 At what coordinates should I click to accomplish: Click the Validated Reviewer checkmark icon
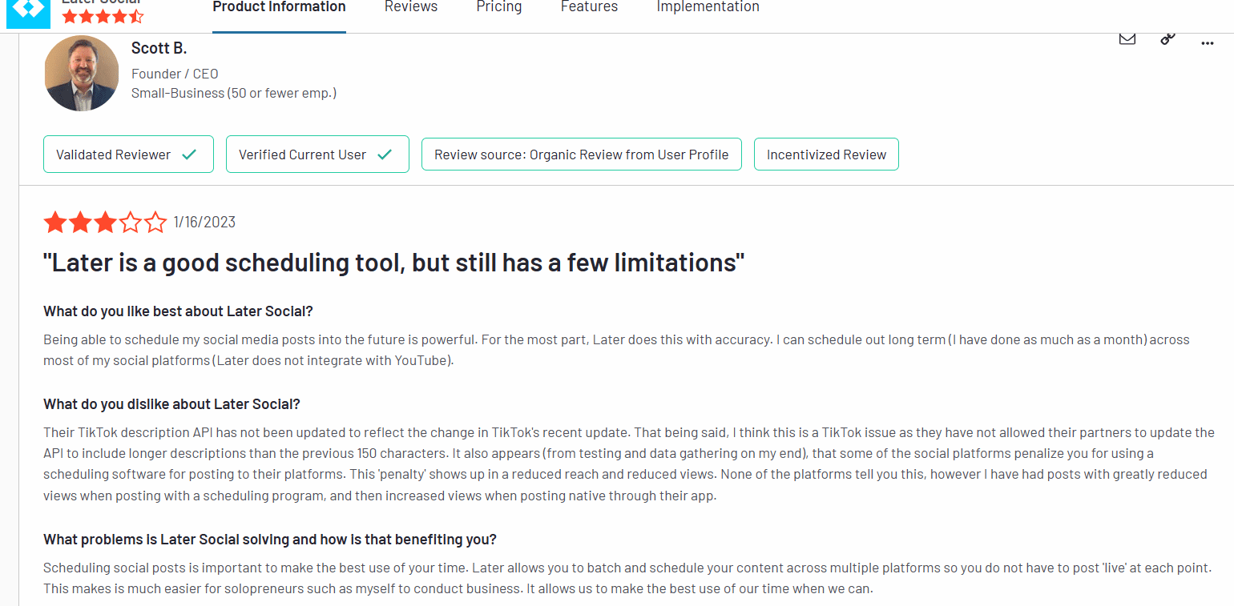click(x=189, y=155)
